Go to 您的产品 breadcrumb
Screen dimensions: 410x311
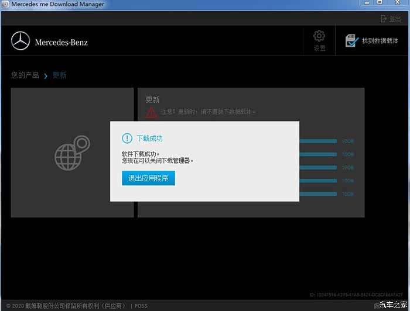(25, 75)
